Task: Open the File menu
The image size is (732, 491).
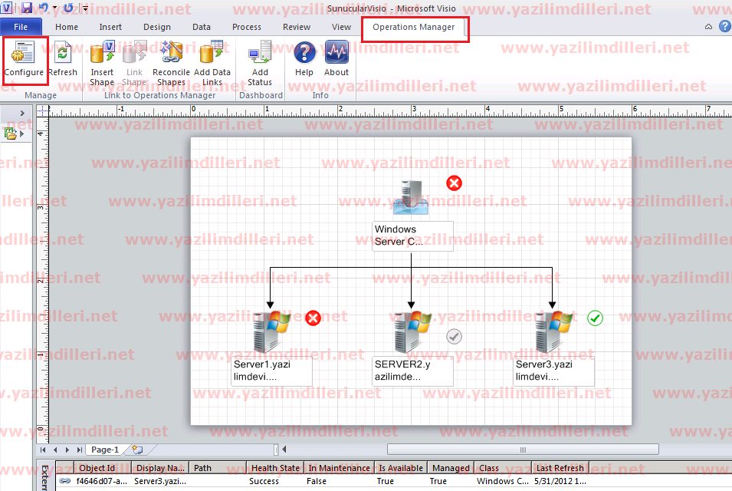Action: pos(21,27)
